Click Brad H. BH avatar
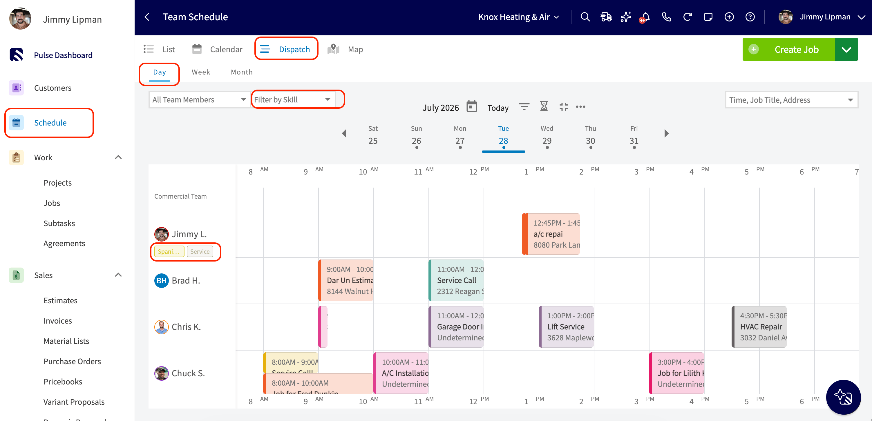872x421 pixels. point(162,281)
